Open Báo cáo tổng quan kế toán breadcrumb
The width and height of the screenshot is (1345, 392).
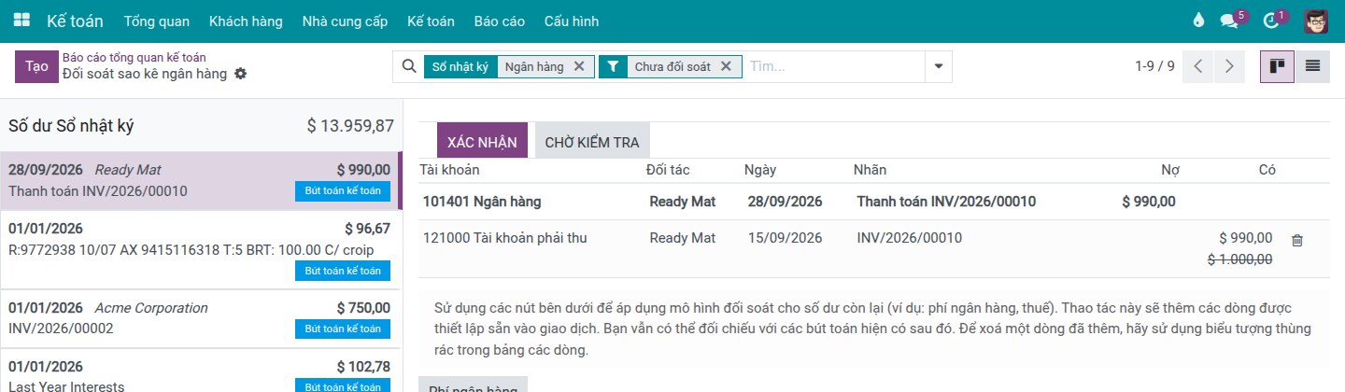click(x=134, y=58)
